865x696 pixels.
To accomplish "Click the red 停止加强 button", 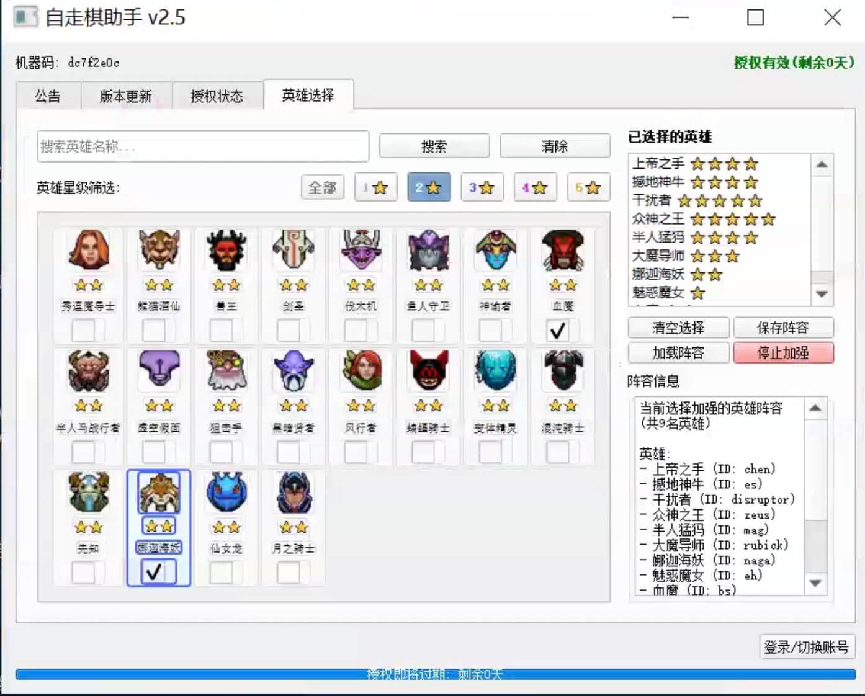I will 783,353.
